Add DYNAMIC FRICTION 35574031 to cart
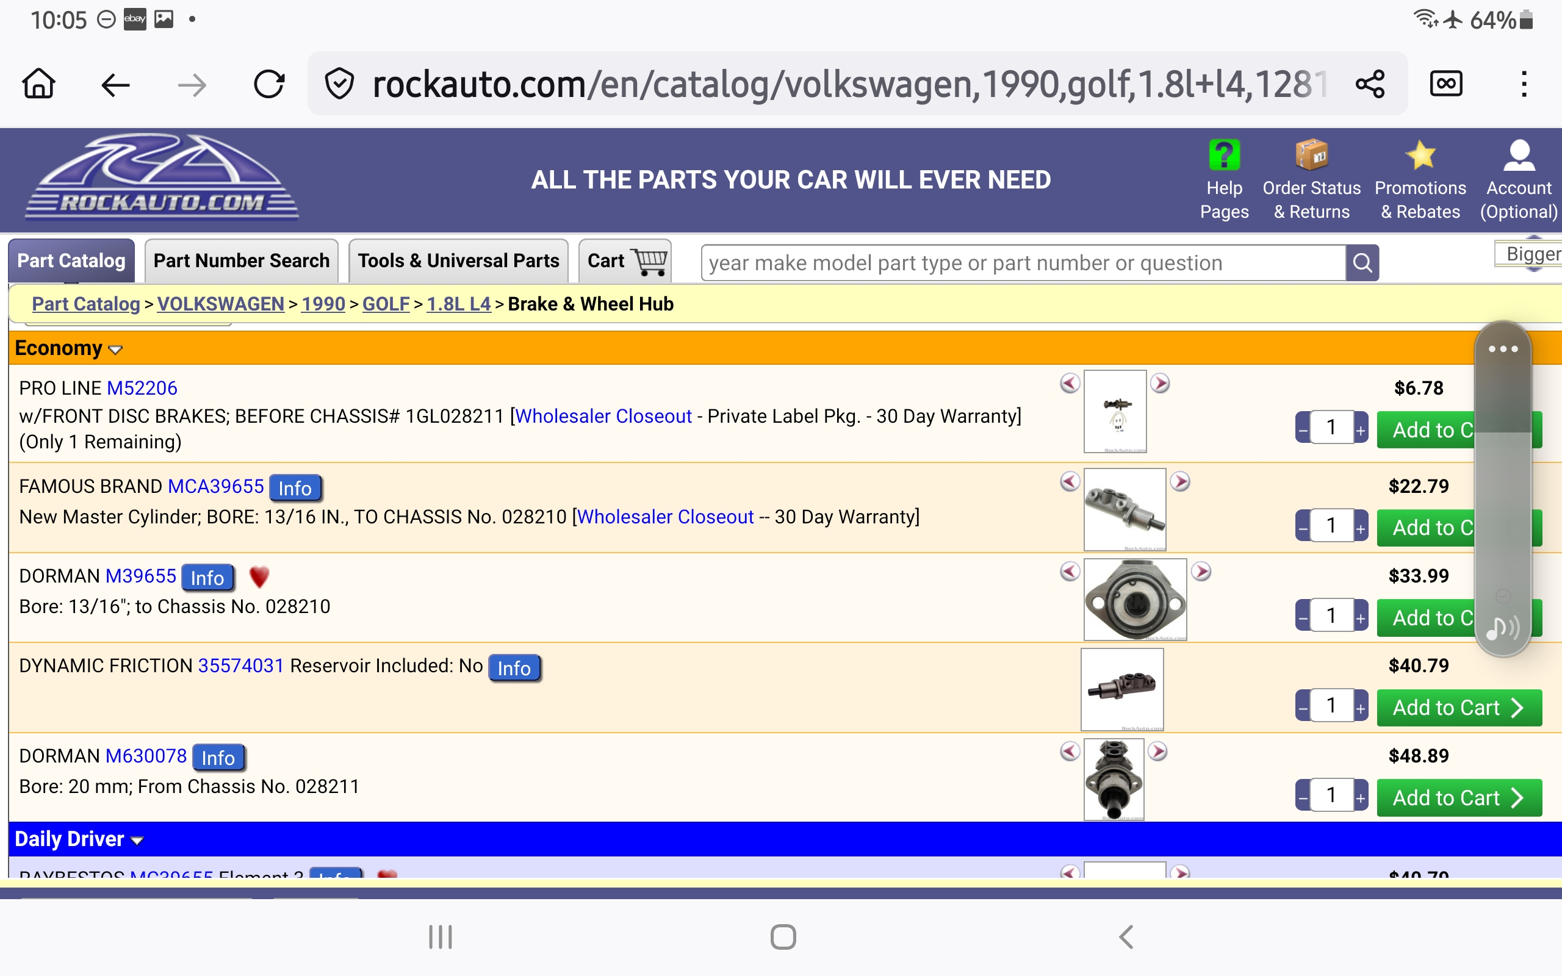 1458,708
